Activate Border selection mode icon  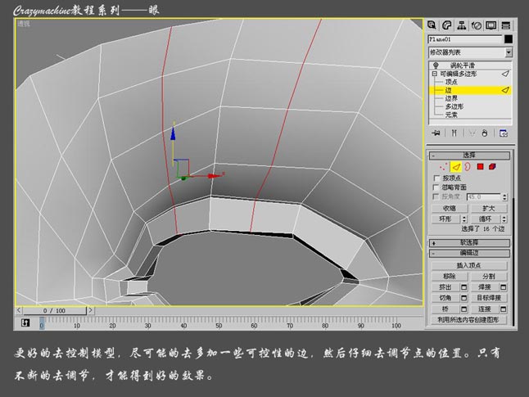click(468, 167)
